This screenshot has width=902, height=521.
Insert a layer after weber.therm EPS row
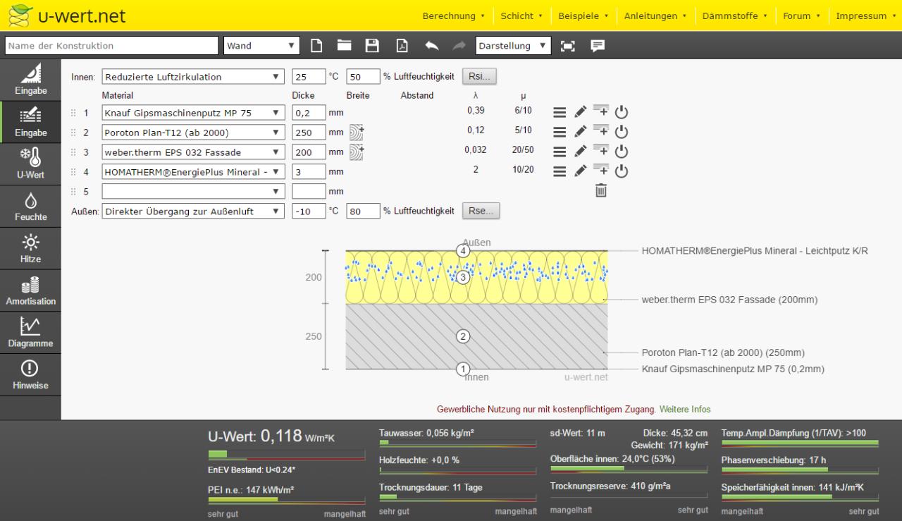tap(600, 151)
